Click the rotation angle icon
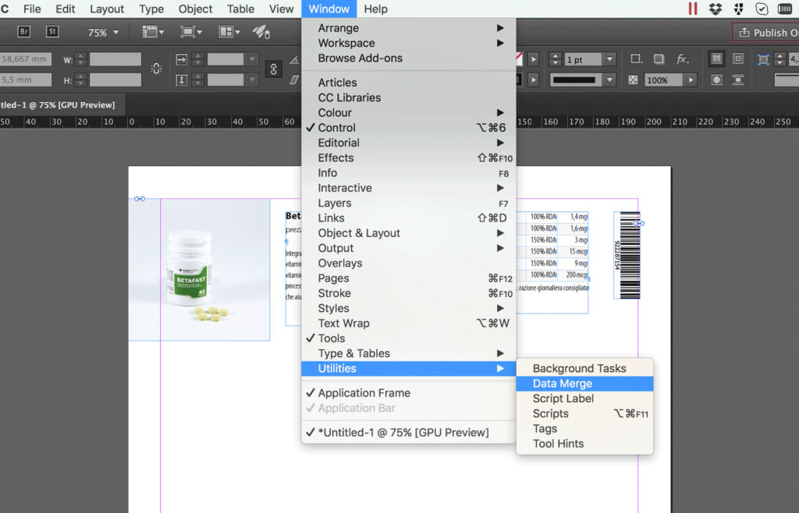The image size is (799, 513). tap(294, 59)
